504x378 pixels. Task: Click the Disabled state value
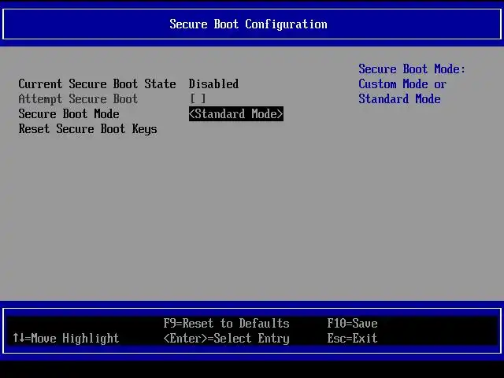[213, 84]
